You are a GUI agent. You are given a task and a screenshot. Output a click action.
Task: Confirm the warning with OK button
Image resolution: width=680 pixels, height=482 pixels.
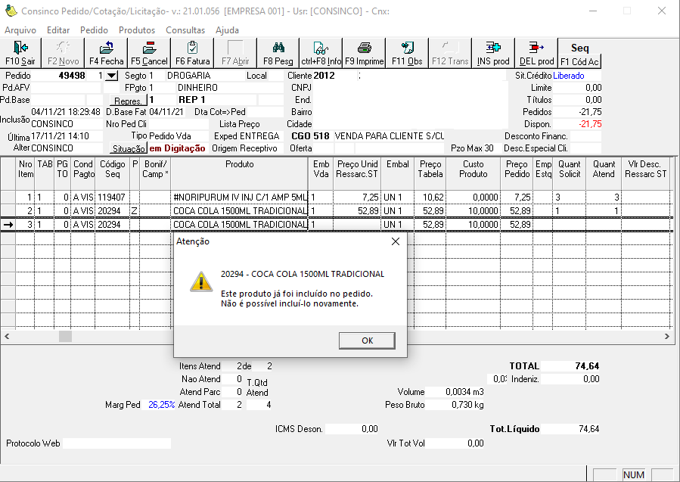(x=367, y=341)
